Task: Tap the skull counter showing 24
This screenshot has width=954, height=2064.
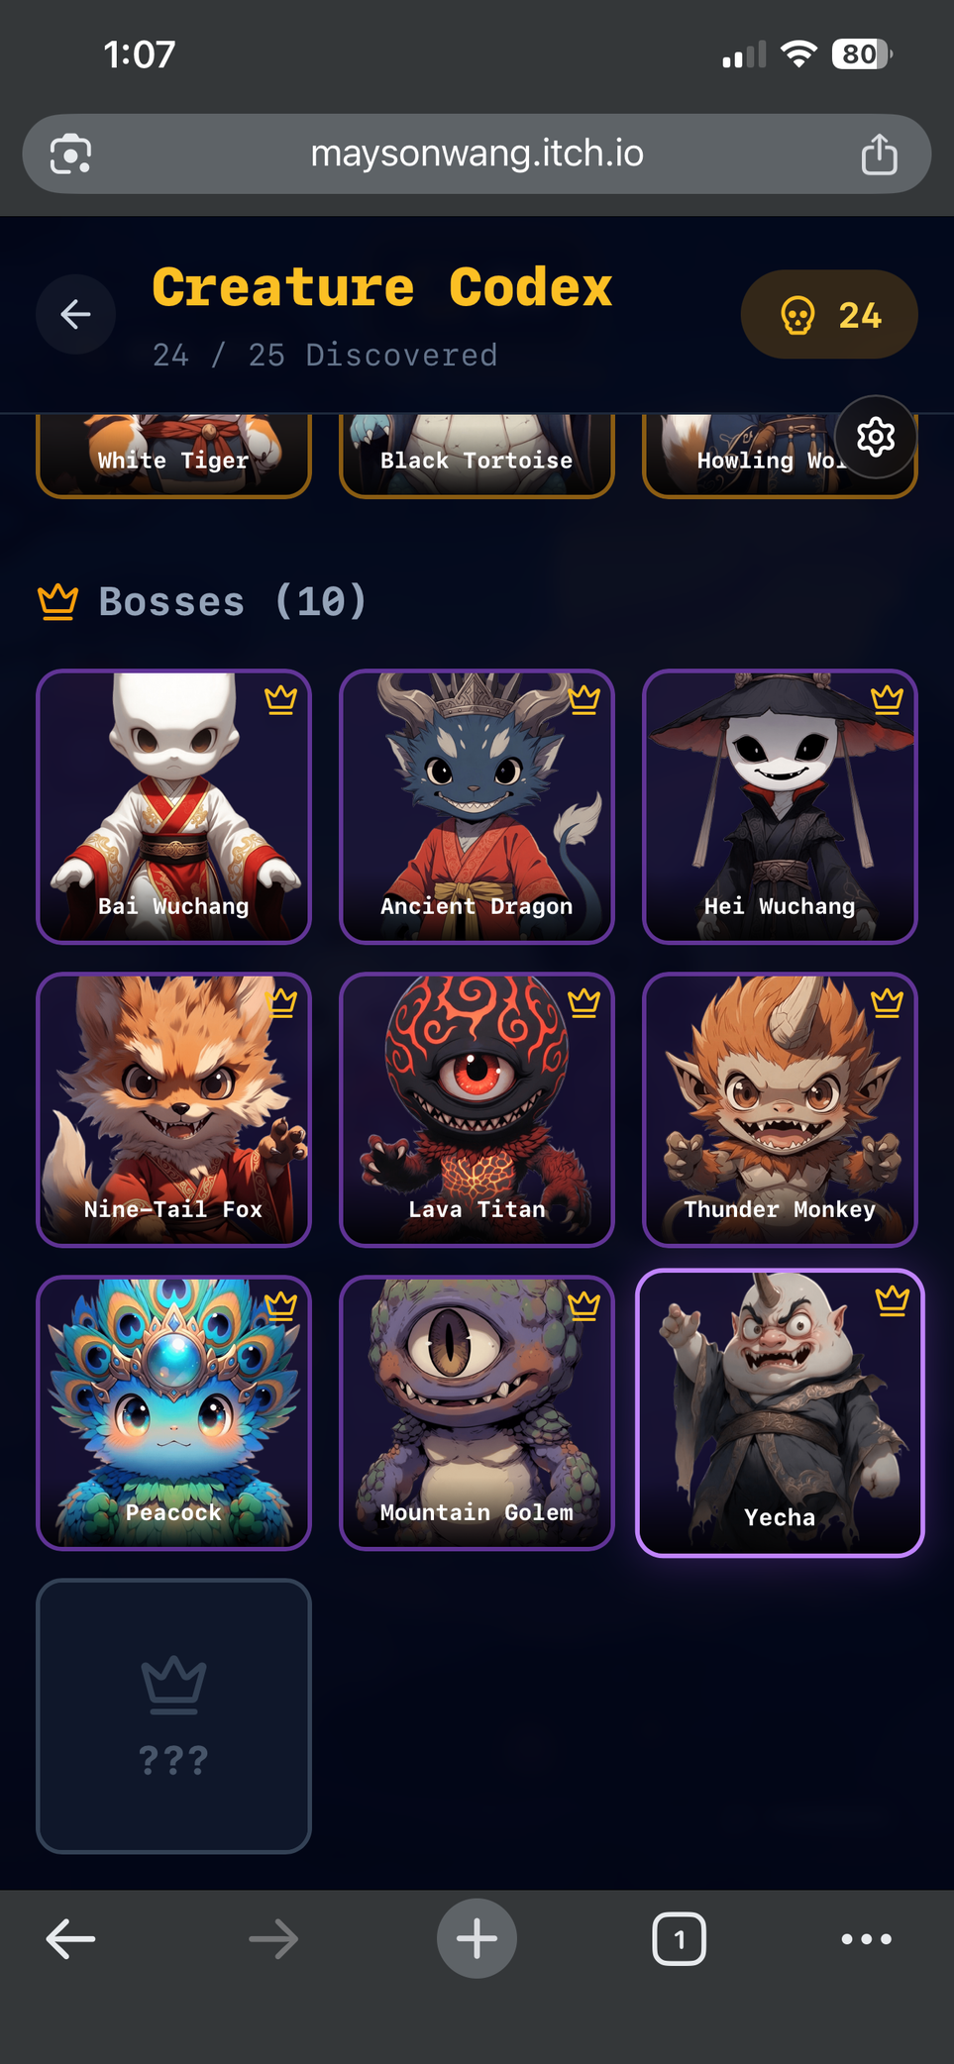Action: coord(829,315)
